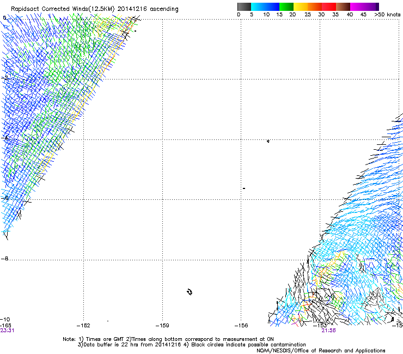Click the '-10' latitude axis label
403x354 pixels.
click(x=5, y=319)
